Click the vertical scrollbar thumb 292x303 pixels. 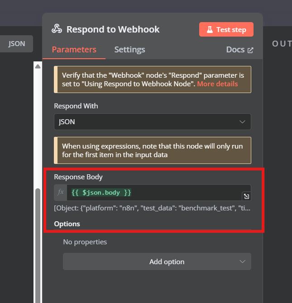pos(38,245)
